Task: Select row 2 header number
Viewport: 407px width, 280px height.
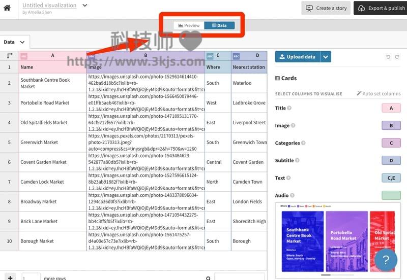Action: pyautogui.click(x=9, y=83)
